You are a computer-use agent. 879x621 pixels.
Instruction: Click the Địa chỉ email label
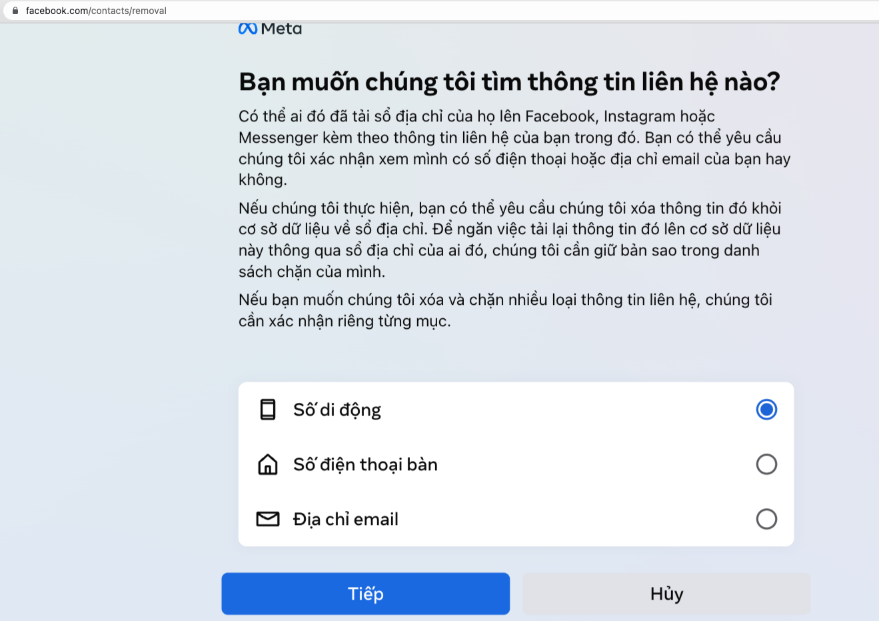click(x=346, y=520)
